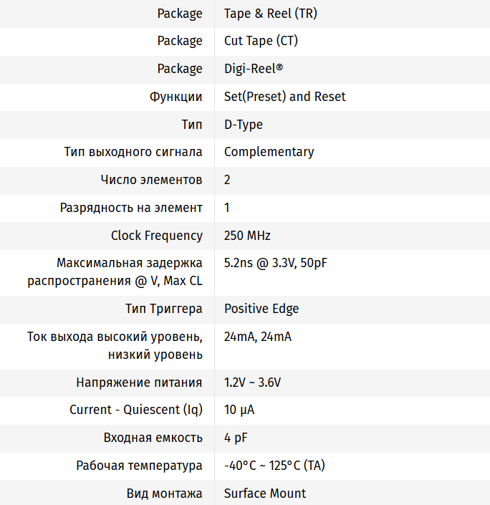490x505 pixels.
Task: Click the "Complementary" output type value
Action: point(269,152)
